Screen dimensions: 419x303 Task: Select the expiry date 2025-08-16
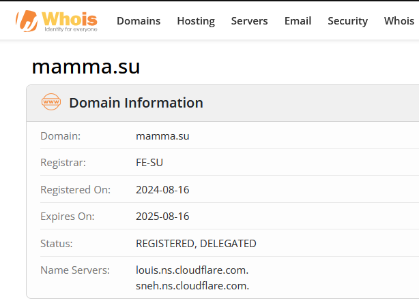pyautogui.click(x=162, y=217)
